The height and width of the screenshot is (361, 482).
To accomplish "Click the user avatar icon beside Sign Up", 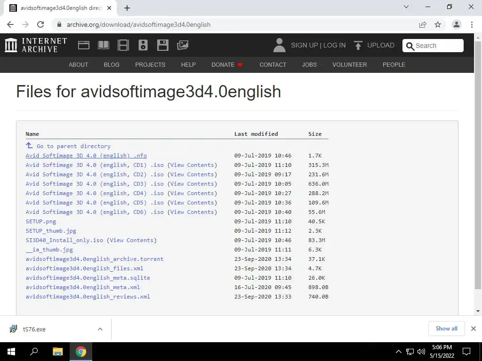I will point(279,45).
